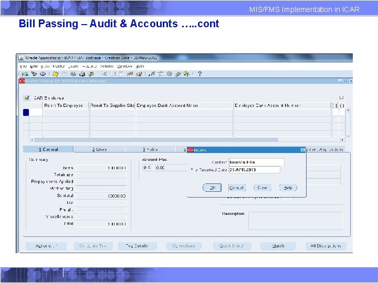The image size is (378, 283).
Task: Click the Switch Responsibilities toolbar icon
Action: coord(73,74)
